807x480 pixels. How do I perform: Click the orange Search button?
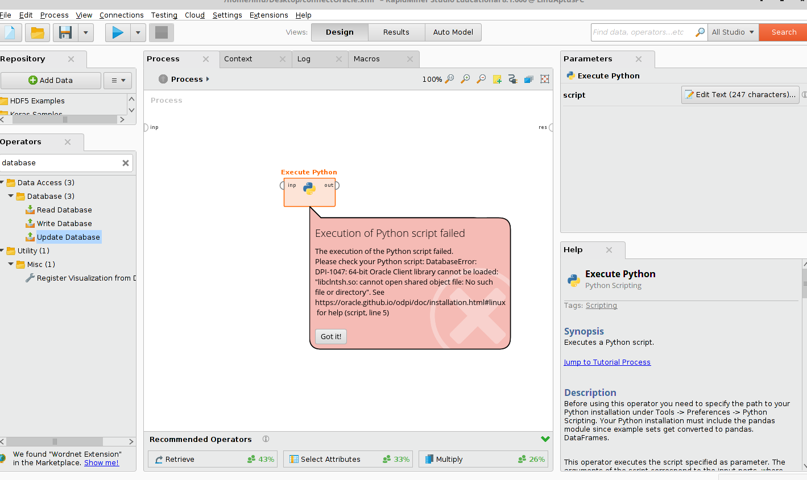(784, 32)
